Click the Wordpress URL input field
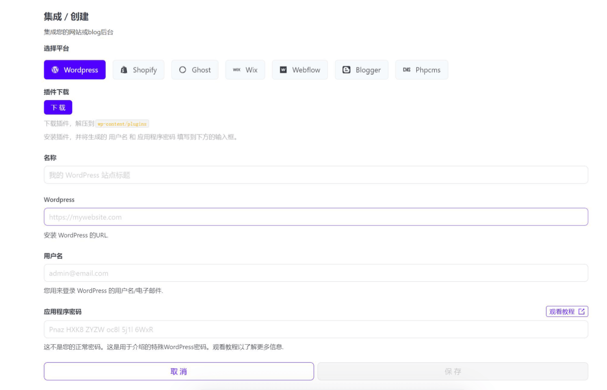Image resolution: width=607 pixels, height=390 pixels. (x=316, y=217)
